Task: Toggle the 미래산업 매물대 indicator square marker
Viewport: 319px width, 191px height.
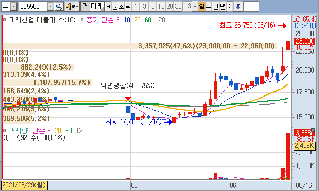Action: 5,20
